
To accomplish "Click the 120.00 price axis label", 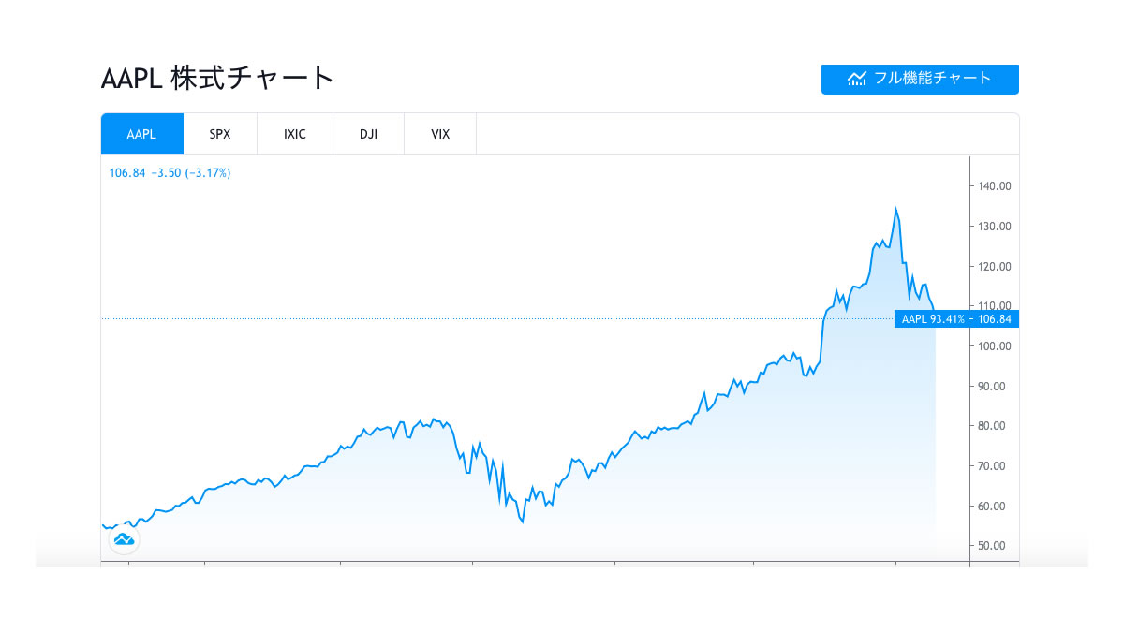I will [x=995, y=266].
